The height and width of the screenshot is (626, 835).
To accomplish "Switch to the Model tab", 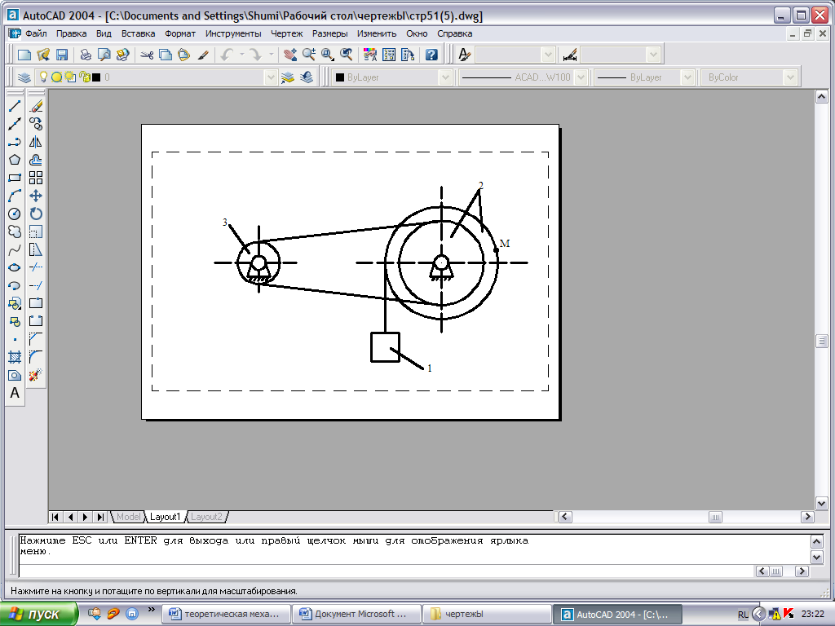I will coord(128,517).
